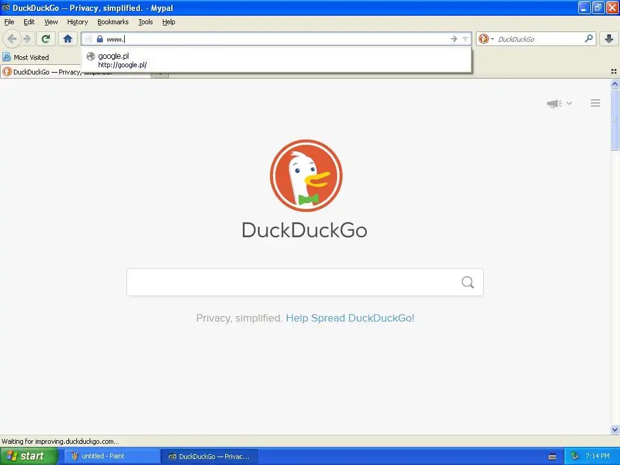Click the DuckDuckGo duck logo
Viewport: 620px width, 465px height.
306,175
